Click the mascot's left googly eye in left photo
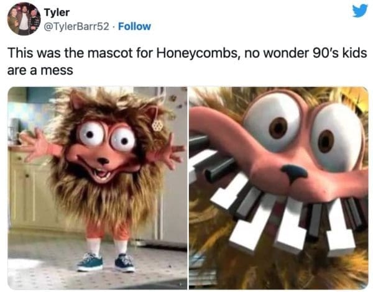373x292 pixels. [x=91, y=134]
